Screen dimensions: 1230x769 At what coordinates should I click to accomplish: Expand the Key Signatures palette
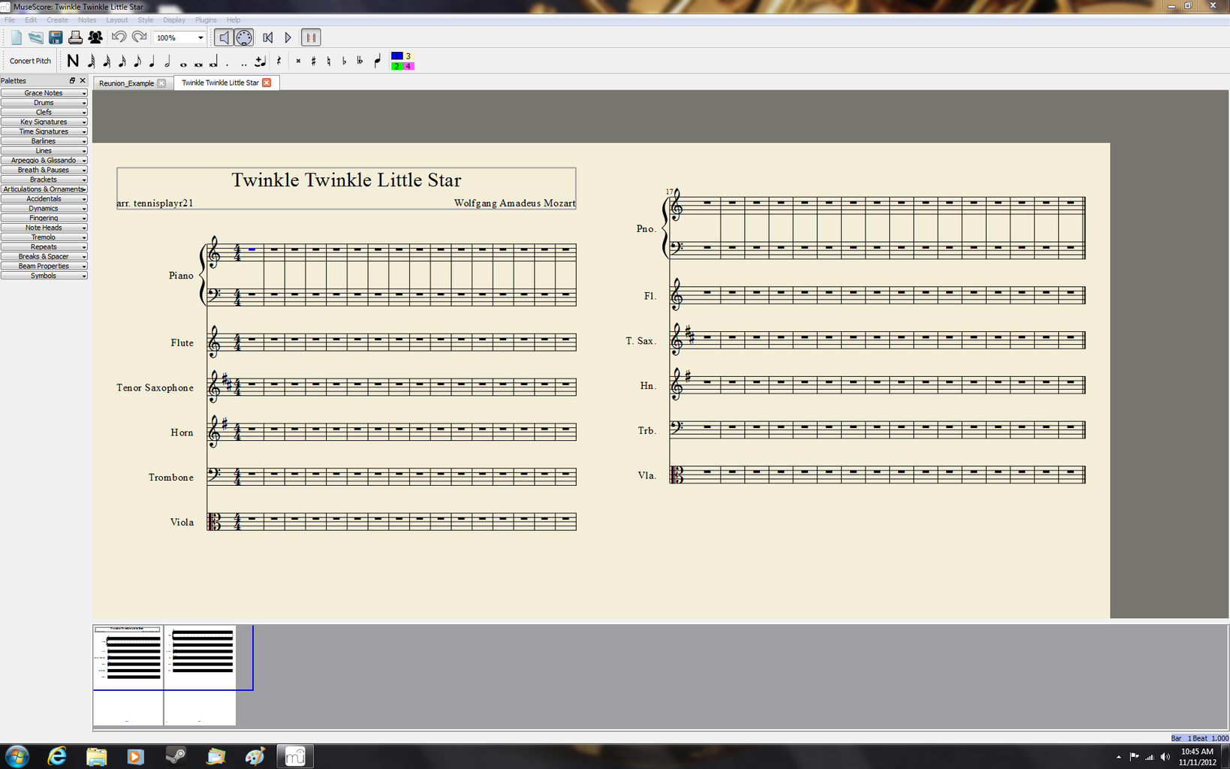pos(44,122)
